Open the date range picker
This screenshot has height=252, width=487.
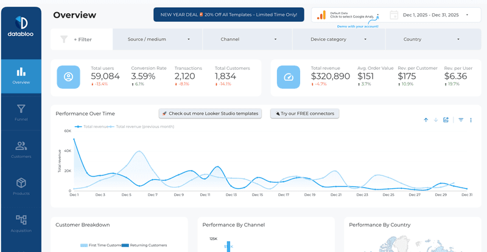point(431,15)
